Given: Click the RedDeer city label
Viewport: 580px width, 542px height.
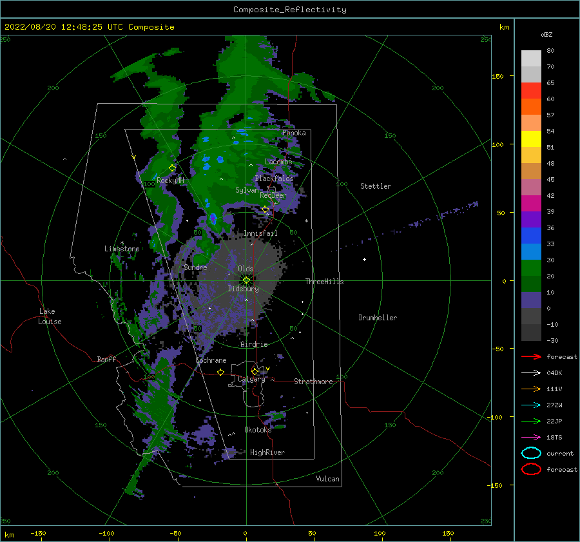Looking at the screenshot, I should [x=273, y=195].
